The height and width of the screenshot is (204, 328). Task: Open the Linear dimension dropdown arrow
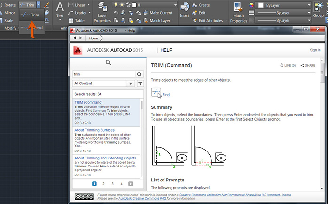click(88, 5)
